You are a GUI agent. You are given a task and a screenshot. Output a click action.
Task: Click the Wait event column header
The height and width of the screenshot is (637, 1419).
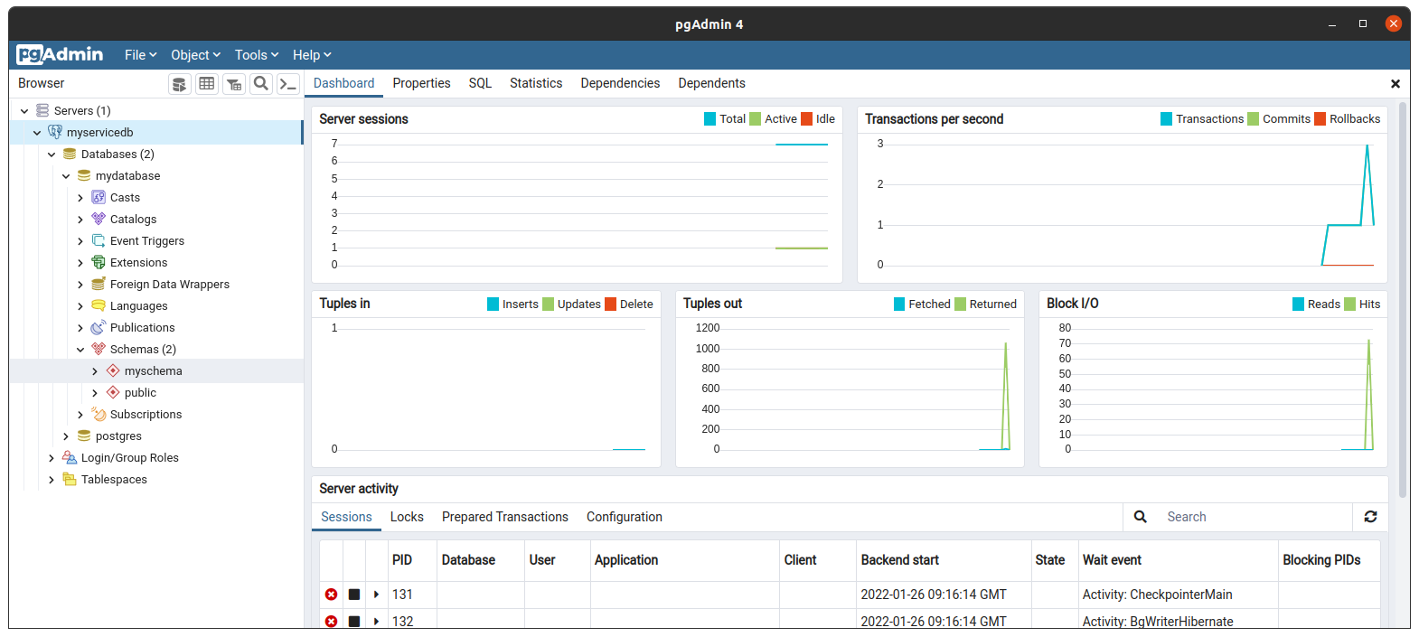pyautogui.click(x=1179, y=560)
